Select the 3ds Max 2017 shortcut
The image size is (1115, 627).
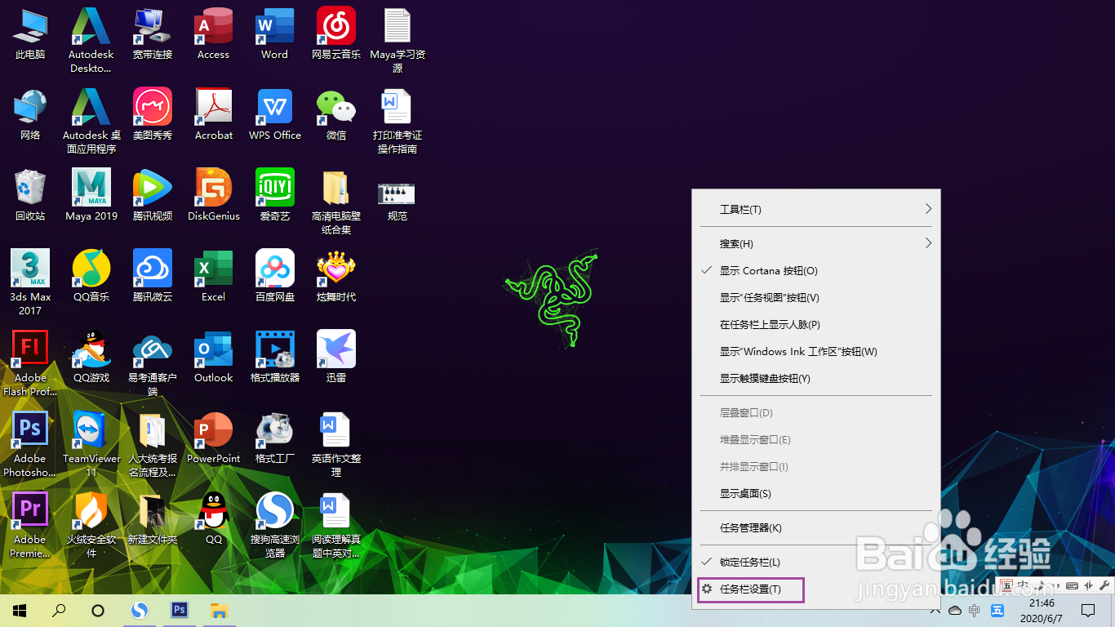[x=30, y=282]
